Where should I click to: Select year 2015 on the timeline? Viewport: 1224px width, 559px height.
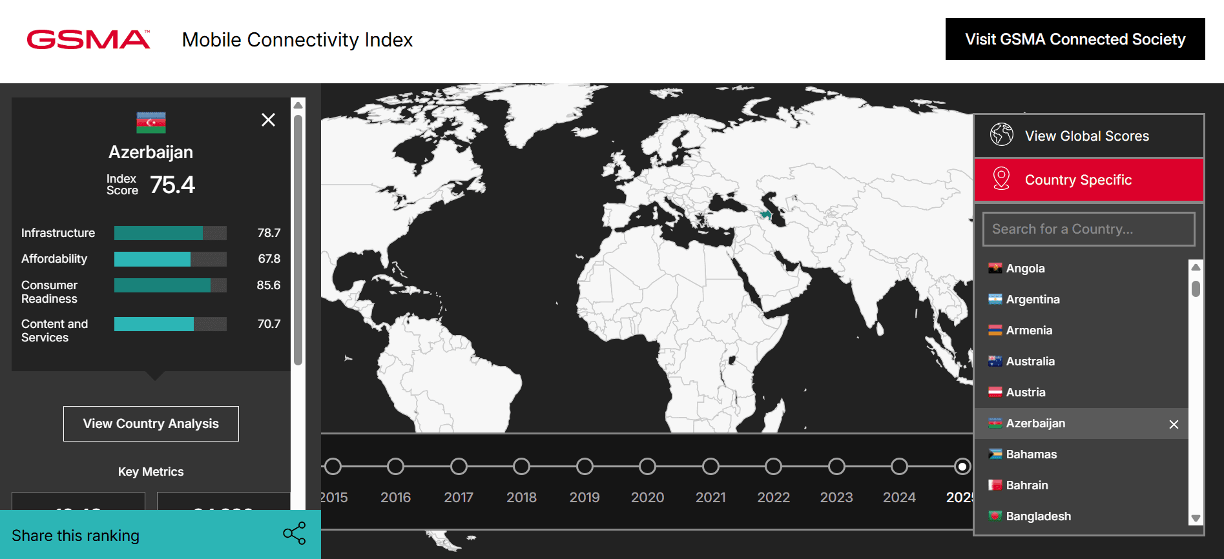333,466
